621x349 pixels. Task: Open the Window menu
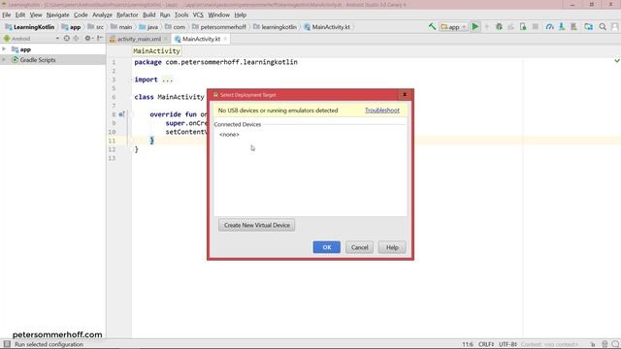[218, 15]
